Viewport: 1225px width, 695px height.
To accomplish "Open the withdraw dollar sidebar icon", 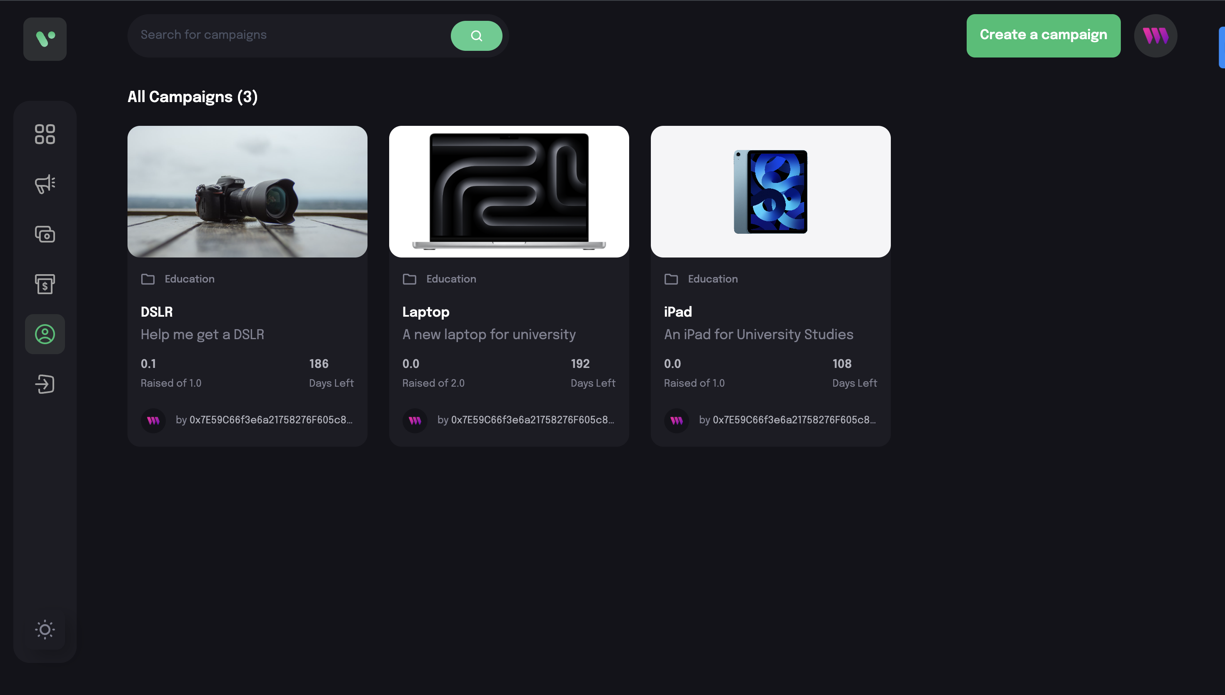I will [45, 284].
